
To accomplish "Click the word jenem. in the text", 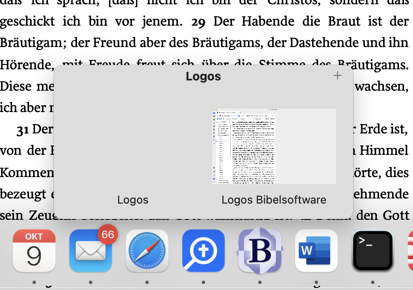I will [x=162, y=22].
